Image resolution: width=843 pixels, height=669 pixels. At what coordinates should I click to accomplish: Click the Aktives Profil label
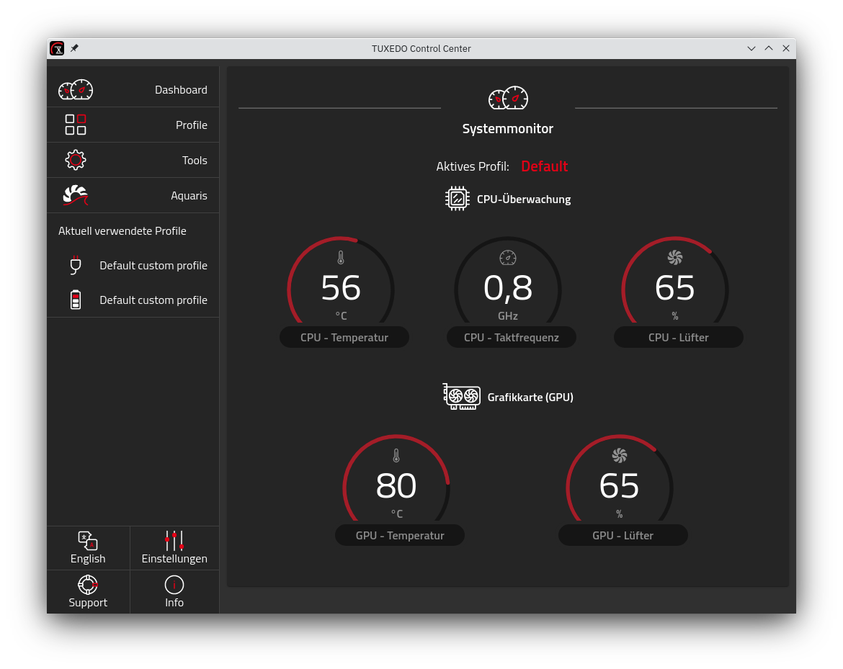click(x=473, y=166)
